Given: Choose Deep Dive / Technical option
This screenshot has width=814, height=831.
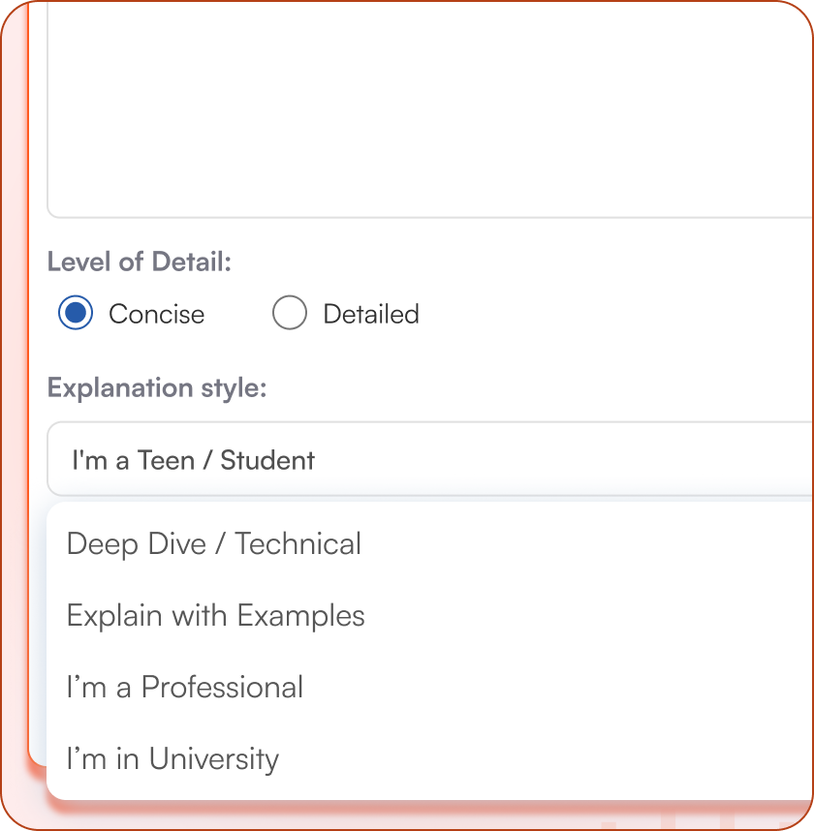Looking at the screenshot, I should click(214, 544).
